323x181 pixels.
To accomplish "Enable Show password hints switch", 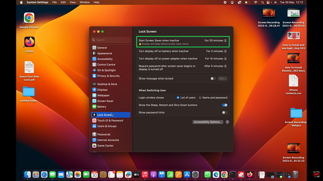I will point(224,113).
